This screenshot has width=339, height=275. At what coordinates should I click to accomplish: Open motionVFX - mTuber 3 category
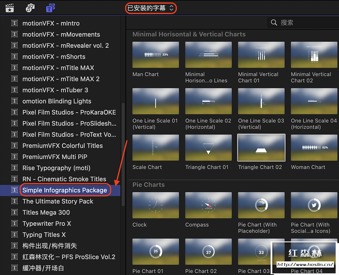pos(60,90)
